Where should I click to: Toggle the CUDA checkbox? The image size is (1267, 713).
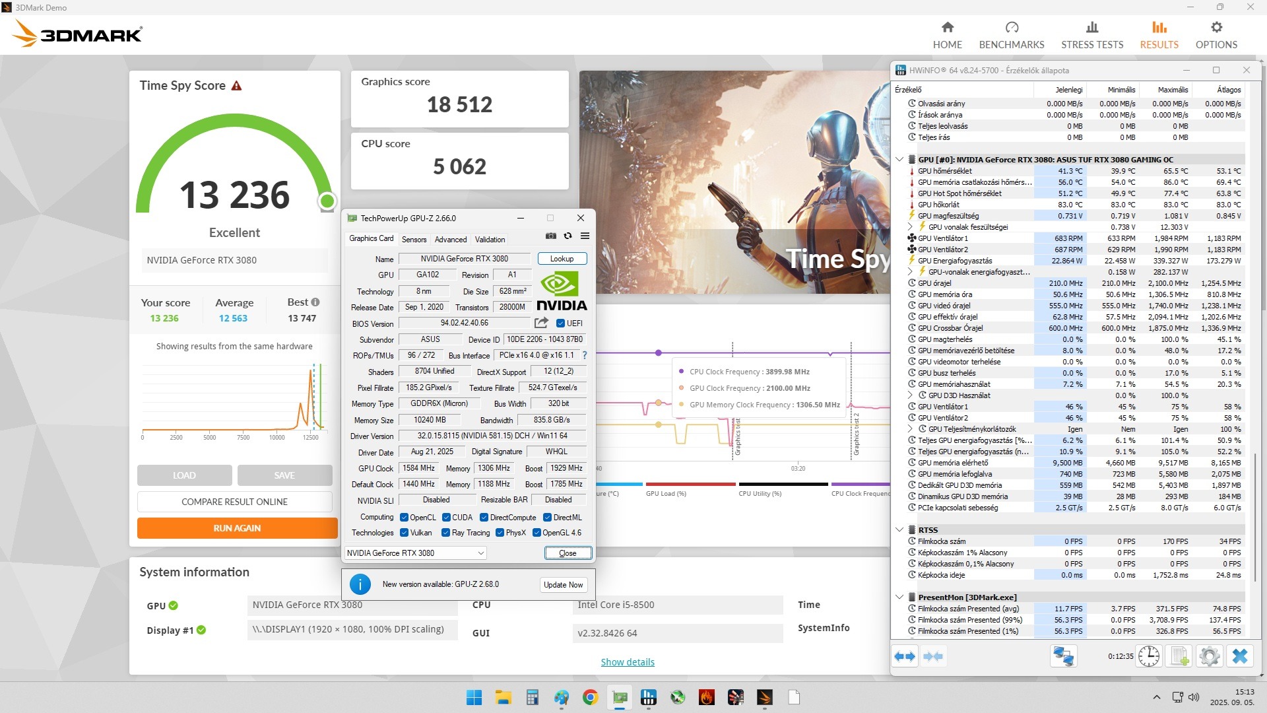pos(446,518)
